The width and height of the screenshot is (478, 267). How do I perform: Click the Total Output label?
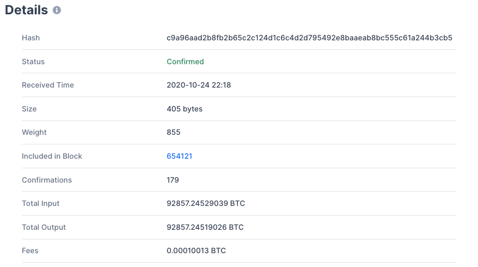44,227
